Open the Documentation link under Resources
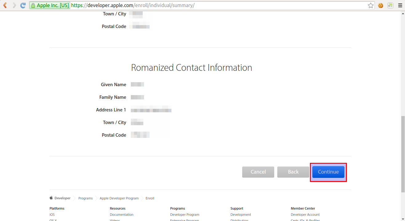Viewport: 405px width, 221px height. pos(121,214)
